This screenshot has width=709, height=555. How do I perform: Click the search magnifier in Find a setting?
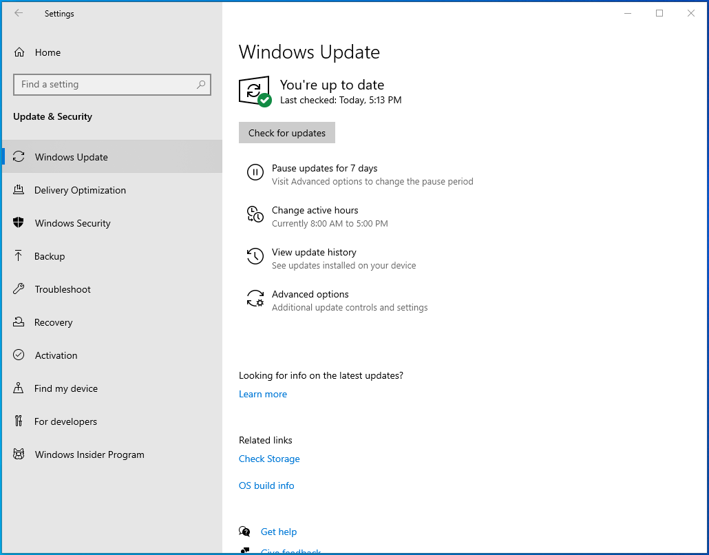(201, 85)
